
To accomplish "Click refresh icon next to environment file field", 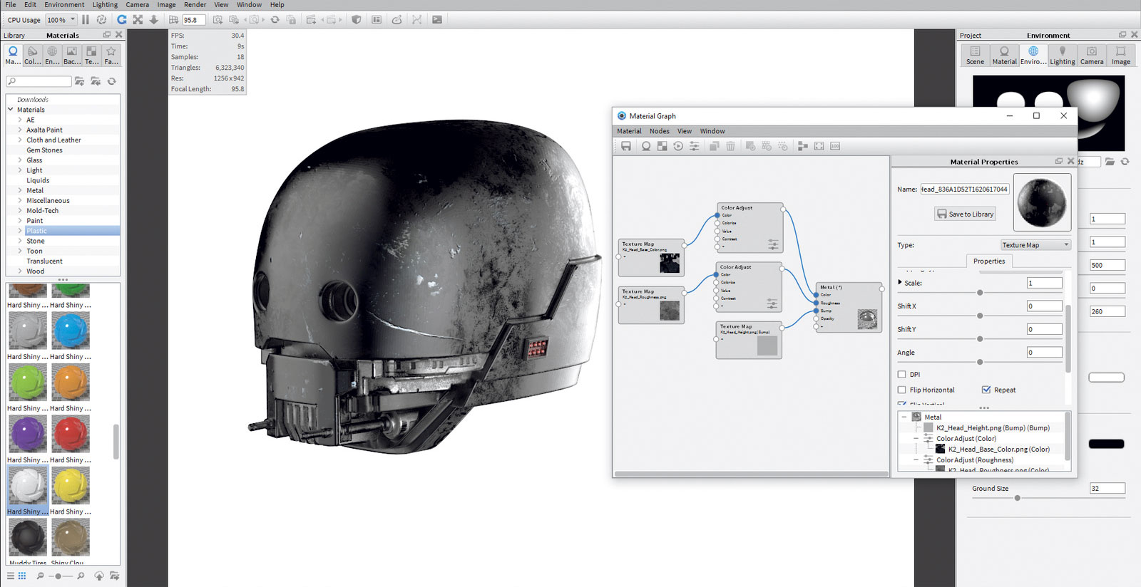I will [x=1125, y=162].
